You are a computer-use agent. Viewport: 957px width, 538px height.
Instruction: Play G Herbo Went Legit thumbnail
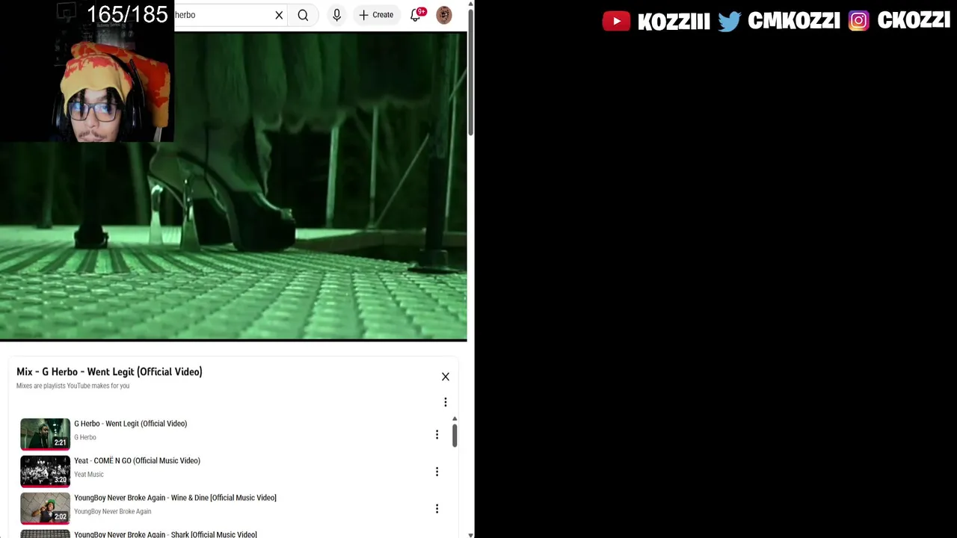pos(45,433)
